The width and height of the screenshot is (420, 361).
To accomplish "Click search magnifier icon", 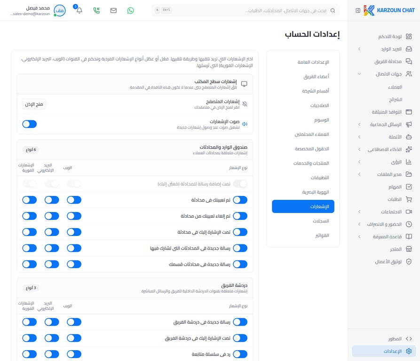I will click(333, 10).
